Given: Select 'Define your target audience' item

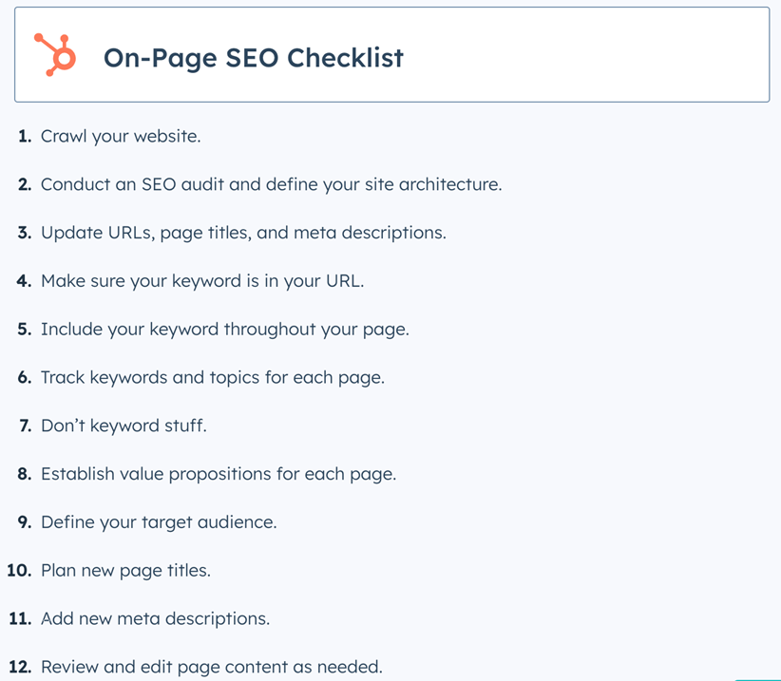Looking at the screenshot, I should click(159, 522).
